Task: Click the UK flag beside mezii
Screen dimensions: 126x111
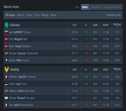Action: (6, 91)
